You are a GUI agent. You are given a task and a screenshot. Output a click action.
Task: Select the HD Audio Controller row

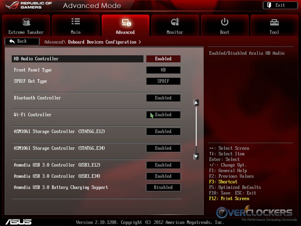(78, 59)
